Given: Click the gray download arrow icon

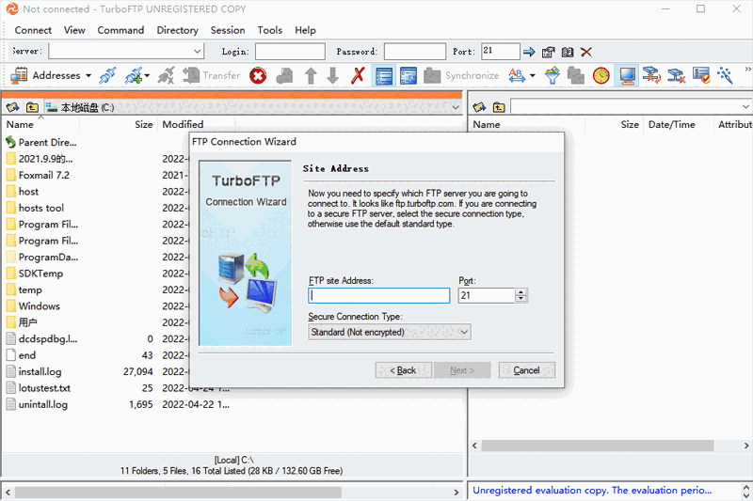Looking at the screenshot, I should [x=333, y=76].
